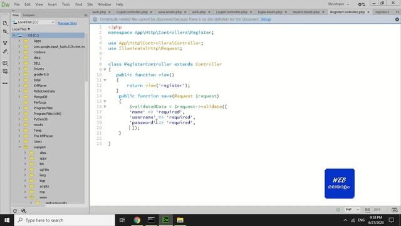Open the PHP language dropdown in status bar

point(352,210)
